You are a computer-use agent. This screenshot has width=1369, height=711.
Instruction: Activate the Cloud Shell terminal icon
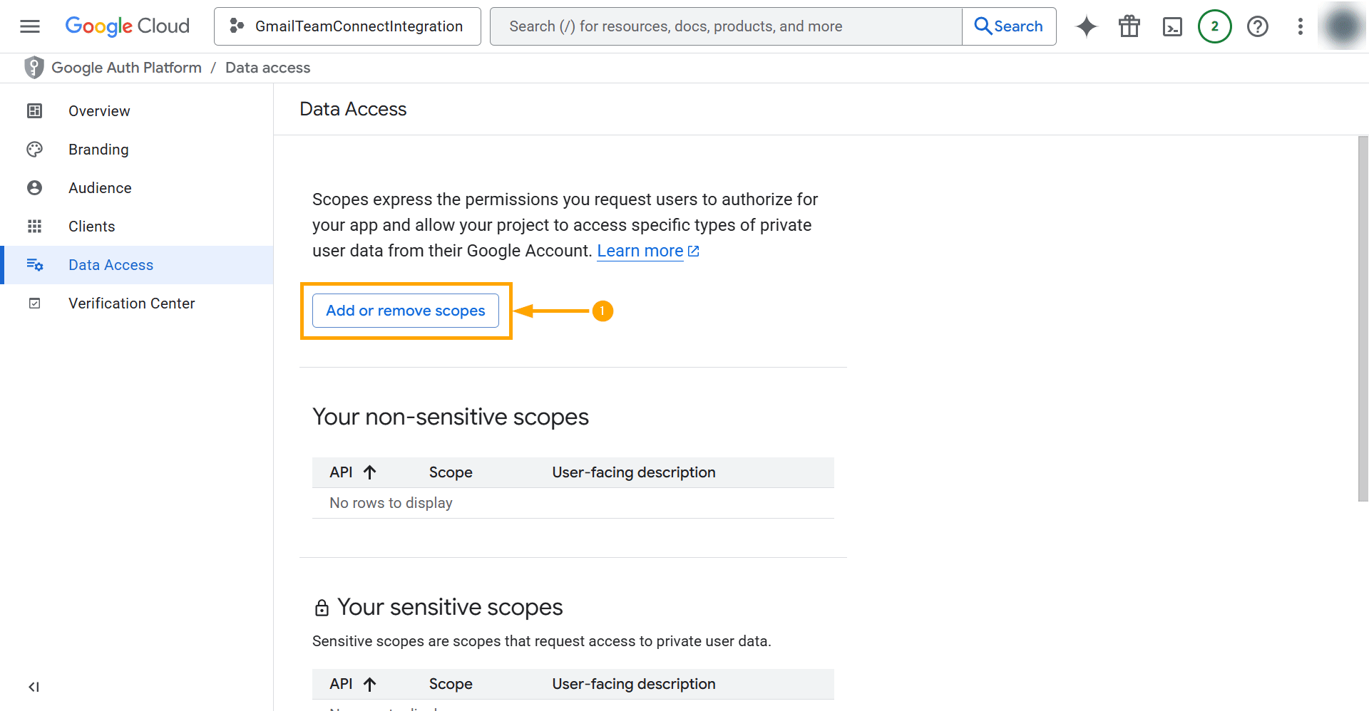coord(1171,26)
